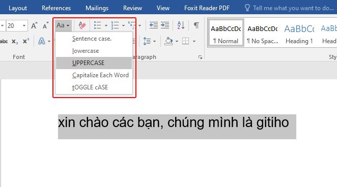The image size is (337, 187).
Task: Toggle Show/Hide paragraph marks
Action: tap(196, 25)
